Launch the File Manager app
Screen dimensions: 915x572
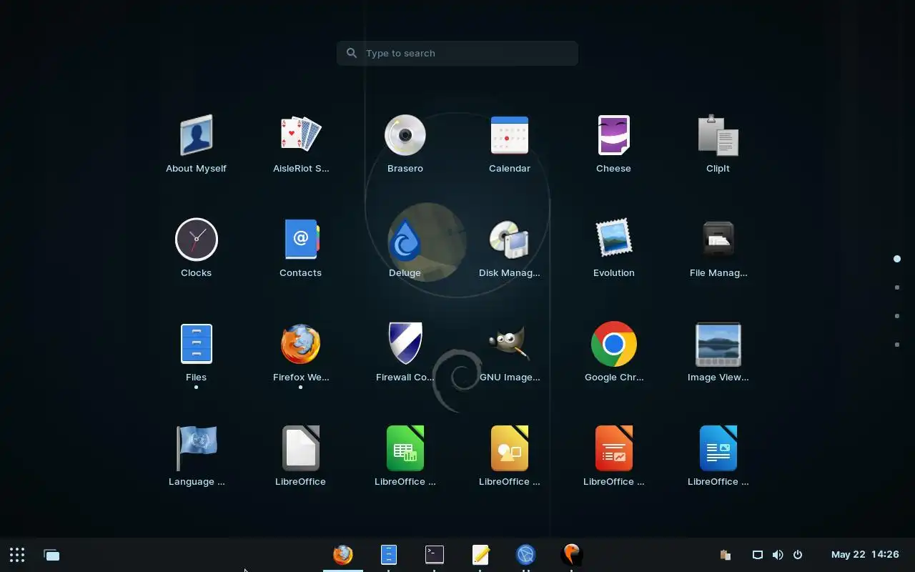tap(718, 248)
